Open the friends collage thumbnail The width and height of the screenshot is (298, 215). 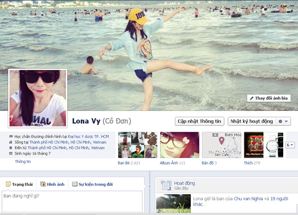[x=138, y=145]
